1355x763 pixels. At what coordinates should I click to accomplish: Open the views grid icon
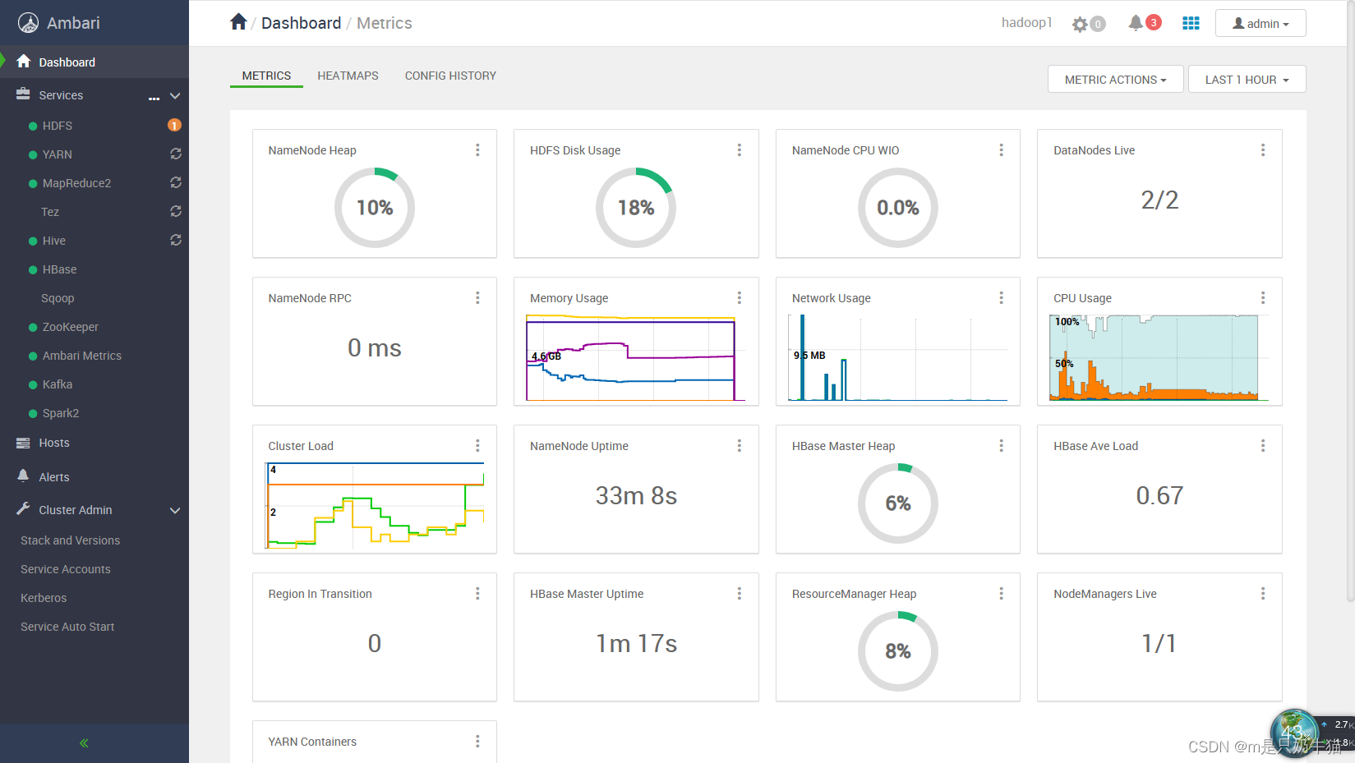[x=1191, y=23]
